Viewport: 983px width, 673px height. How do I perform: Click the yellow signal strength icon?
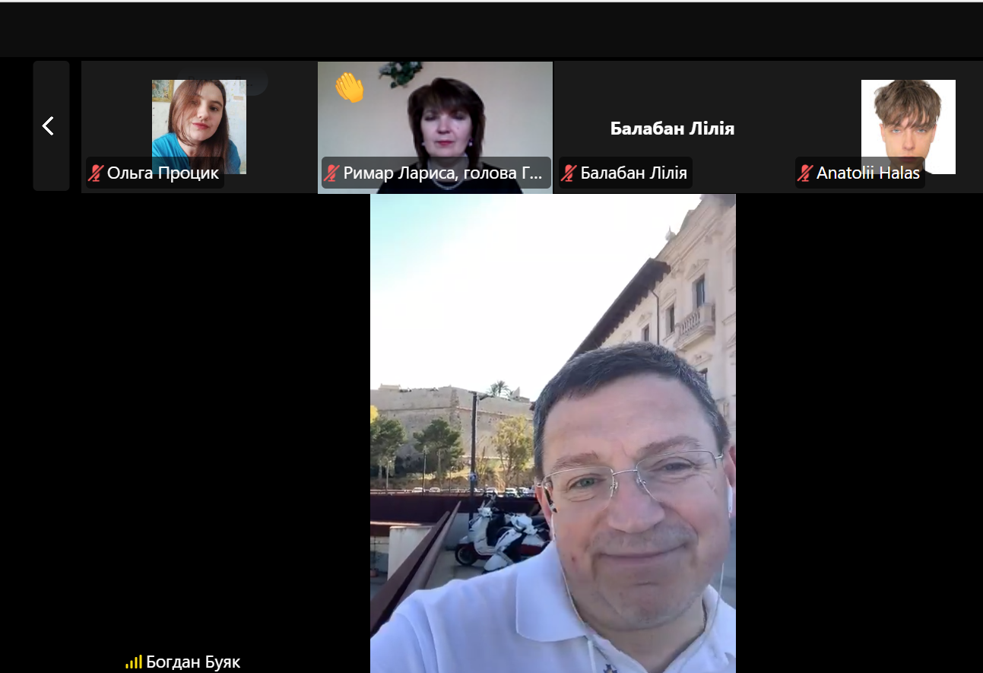point(134,662)
